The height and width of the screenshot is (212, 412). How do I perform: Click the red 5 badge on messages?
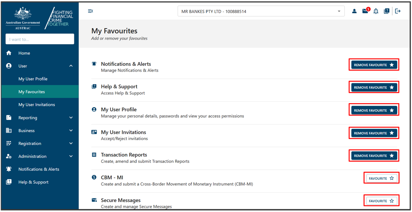point(368,9)
